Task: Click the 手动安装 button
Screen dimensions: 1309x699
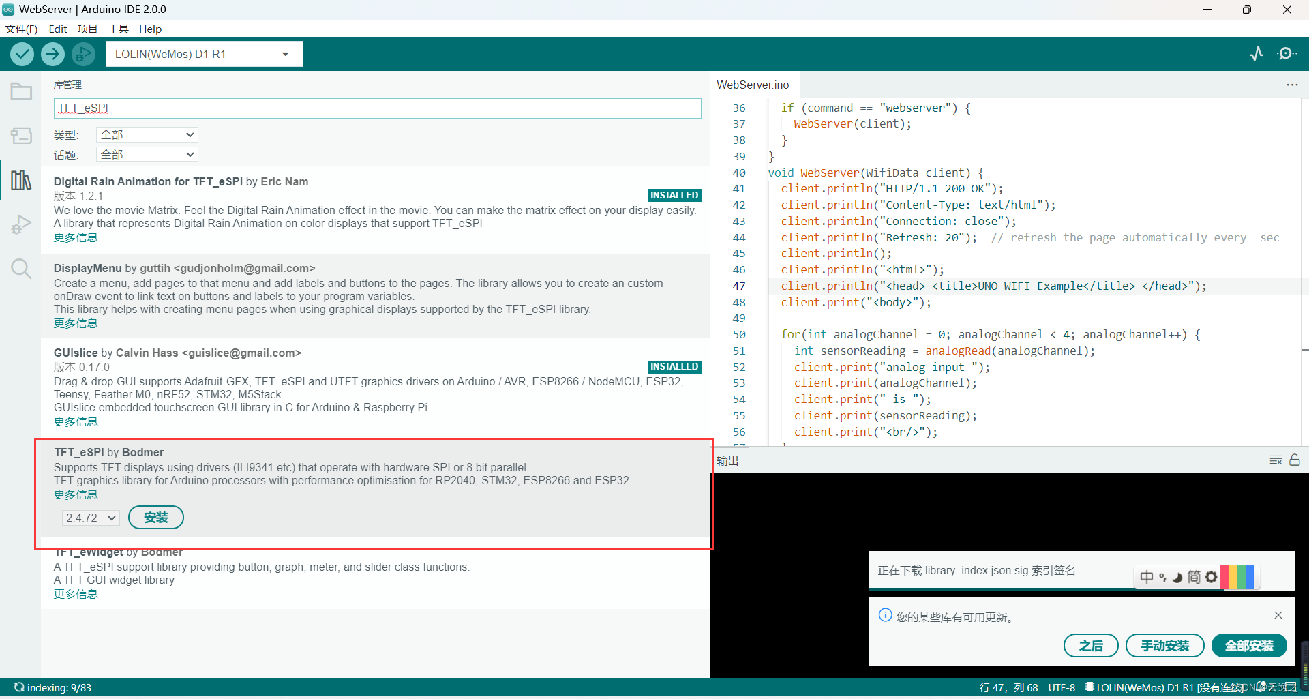Action: coord(1164,645)
